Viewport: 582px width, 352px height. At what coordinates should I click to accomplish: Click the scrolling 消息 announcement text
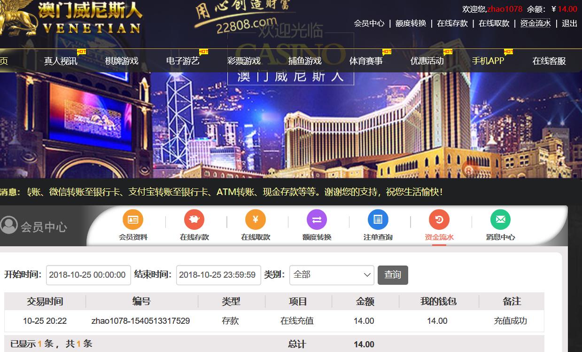(235, 192)
